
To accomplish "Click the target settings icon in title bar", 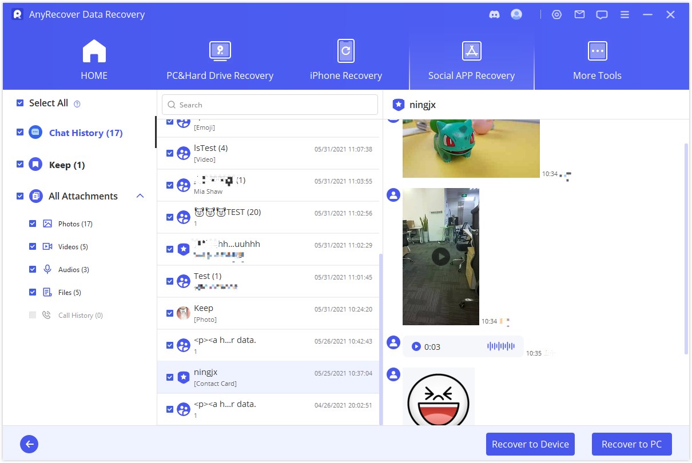I will pyautogui.click(x=556, y=15).
